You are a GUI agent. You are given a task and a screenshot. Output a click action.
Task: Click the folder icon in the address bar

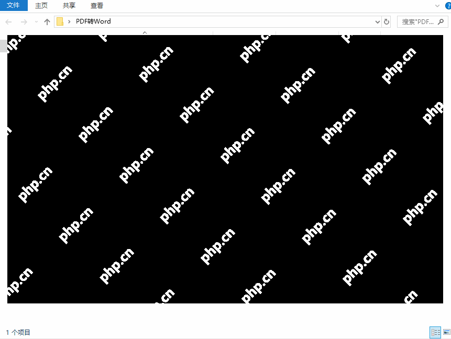point(60,21)
